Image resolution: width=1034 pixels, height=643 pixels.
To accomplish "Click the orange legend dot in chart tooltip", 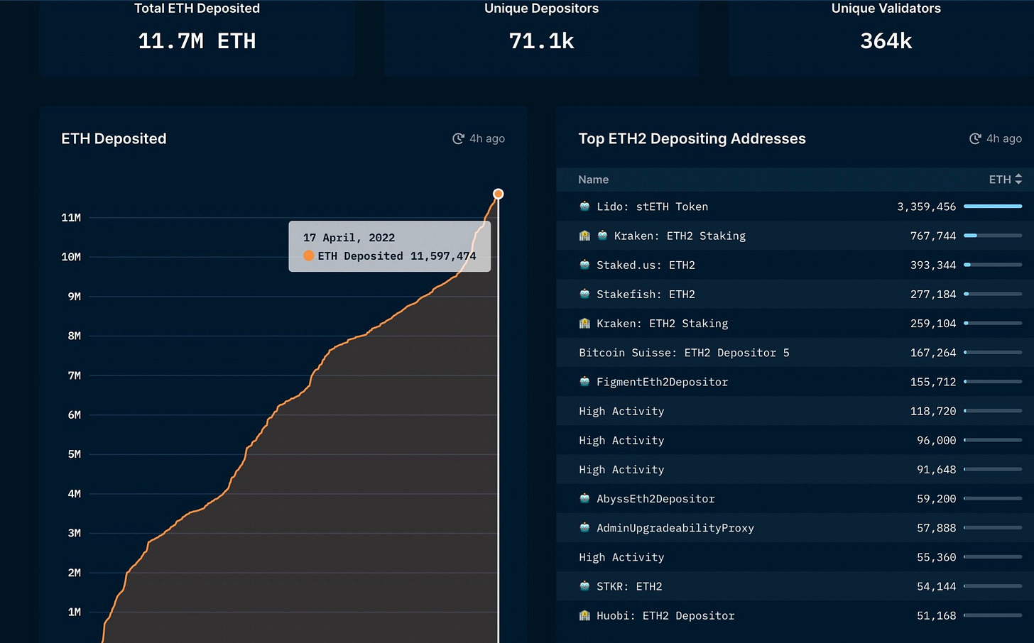I will click(x=309, y=255).
